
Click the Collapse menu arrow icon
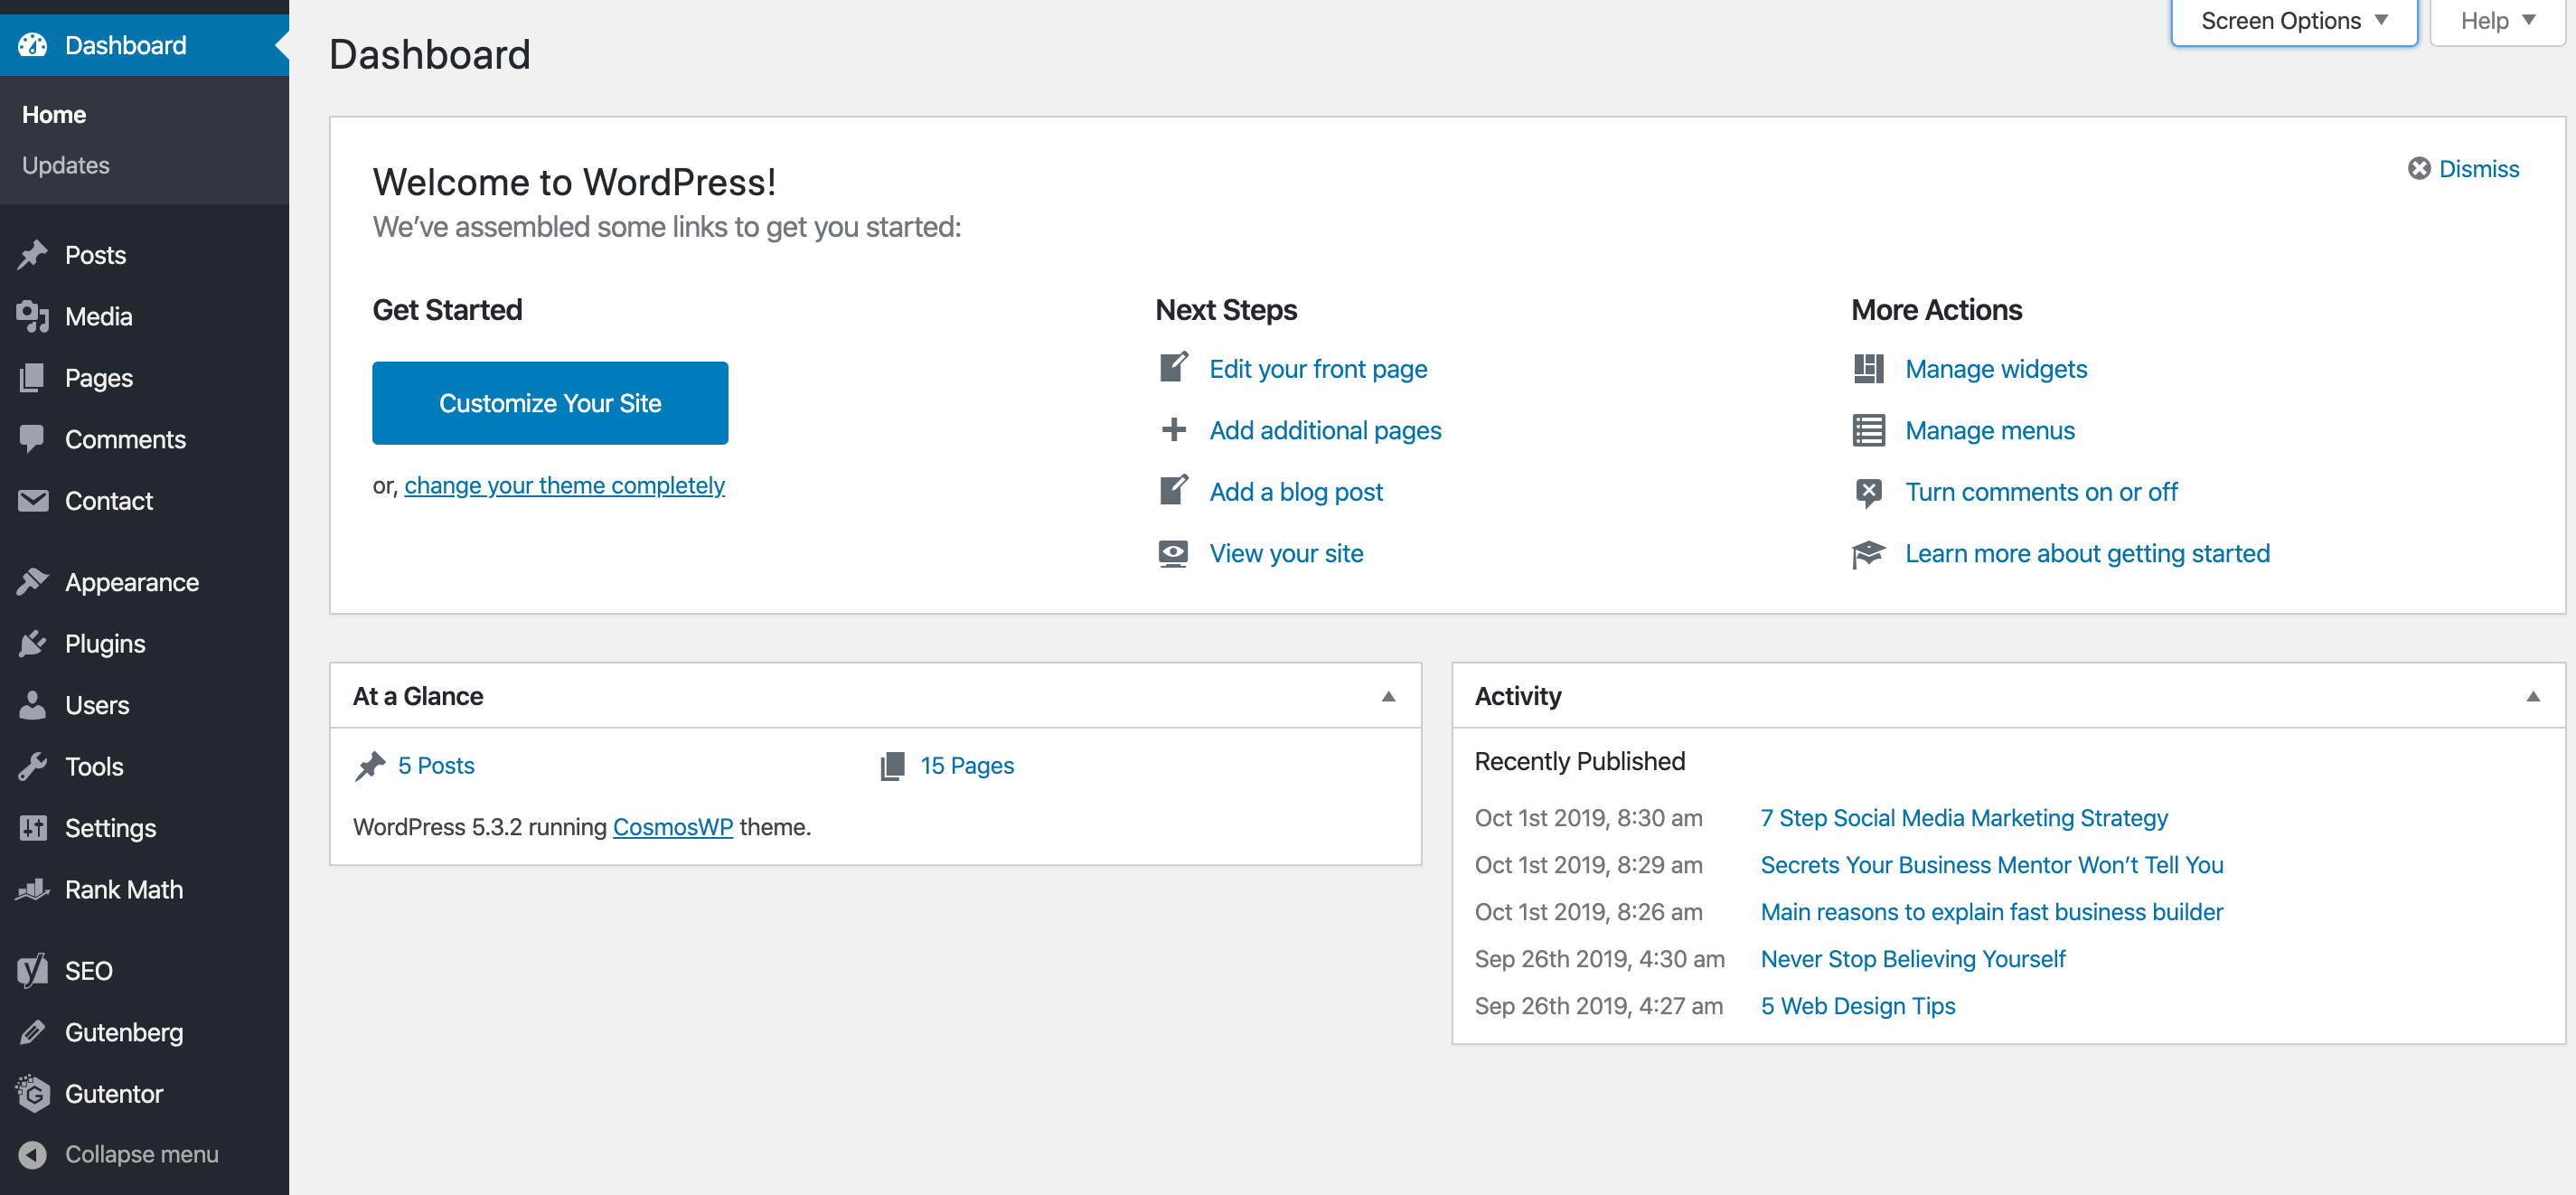point(32,1154)
